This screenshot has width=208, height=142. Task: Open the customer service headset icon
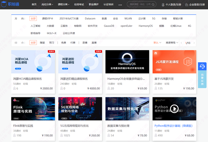[202, 66]
